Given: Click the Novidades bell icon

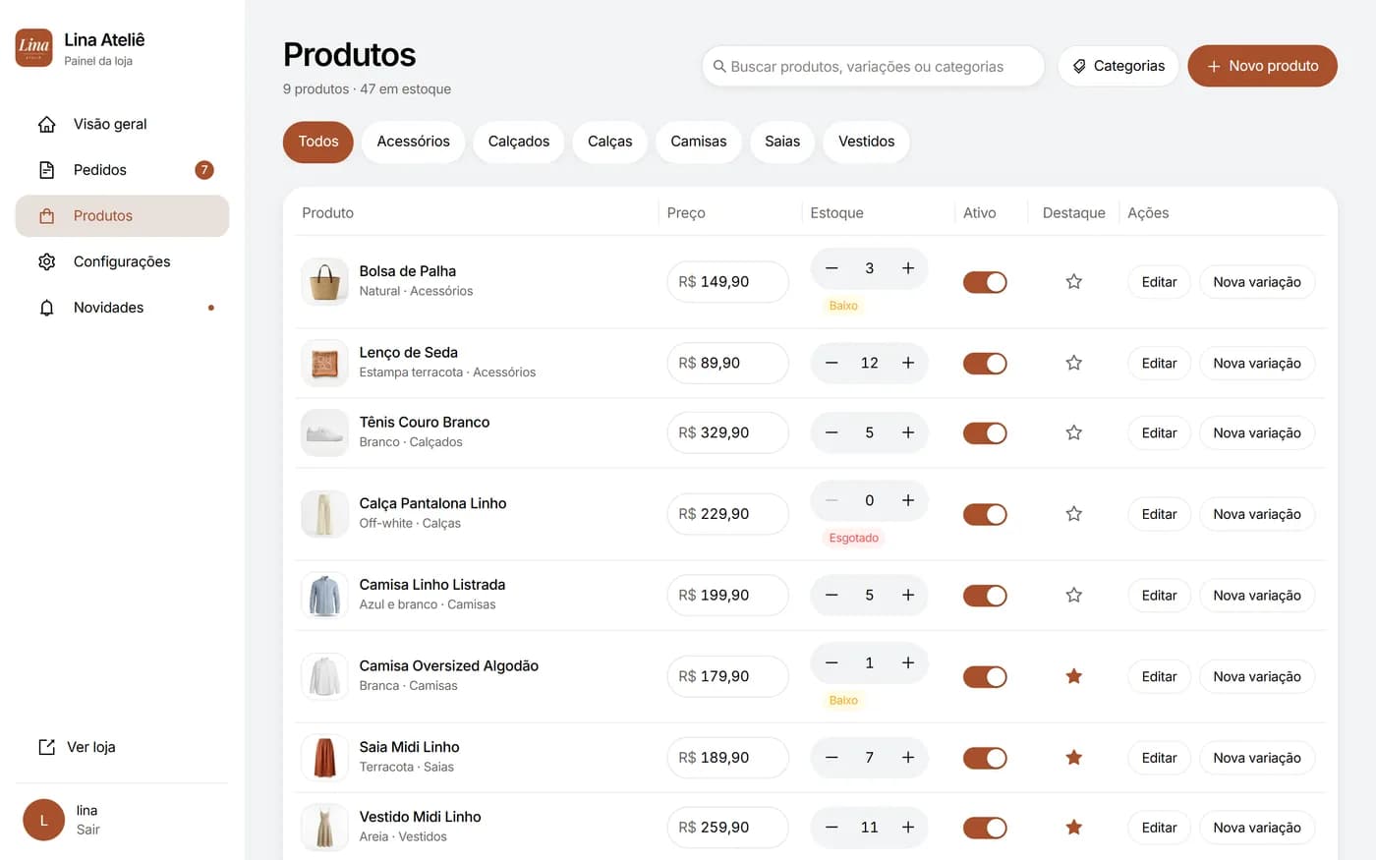Looking at the screenshot, I should [x=46, y=308].
